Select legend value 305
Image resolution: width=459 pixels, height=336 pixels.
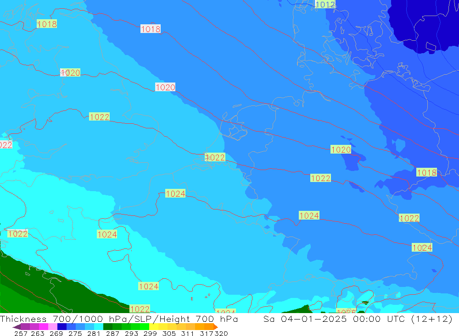tap(168, 333)
